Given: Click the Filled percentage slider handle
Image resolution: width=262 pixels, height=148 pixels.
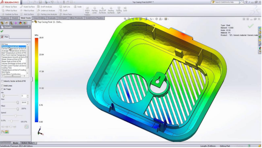Looking at the screenshot, I should point(18,109).
